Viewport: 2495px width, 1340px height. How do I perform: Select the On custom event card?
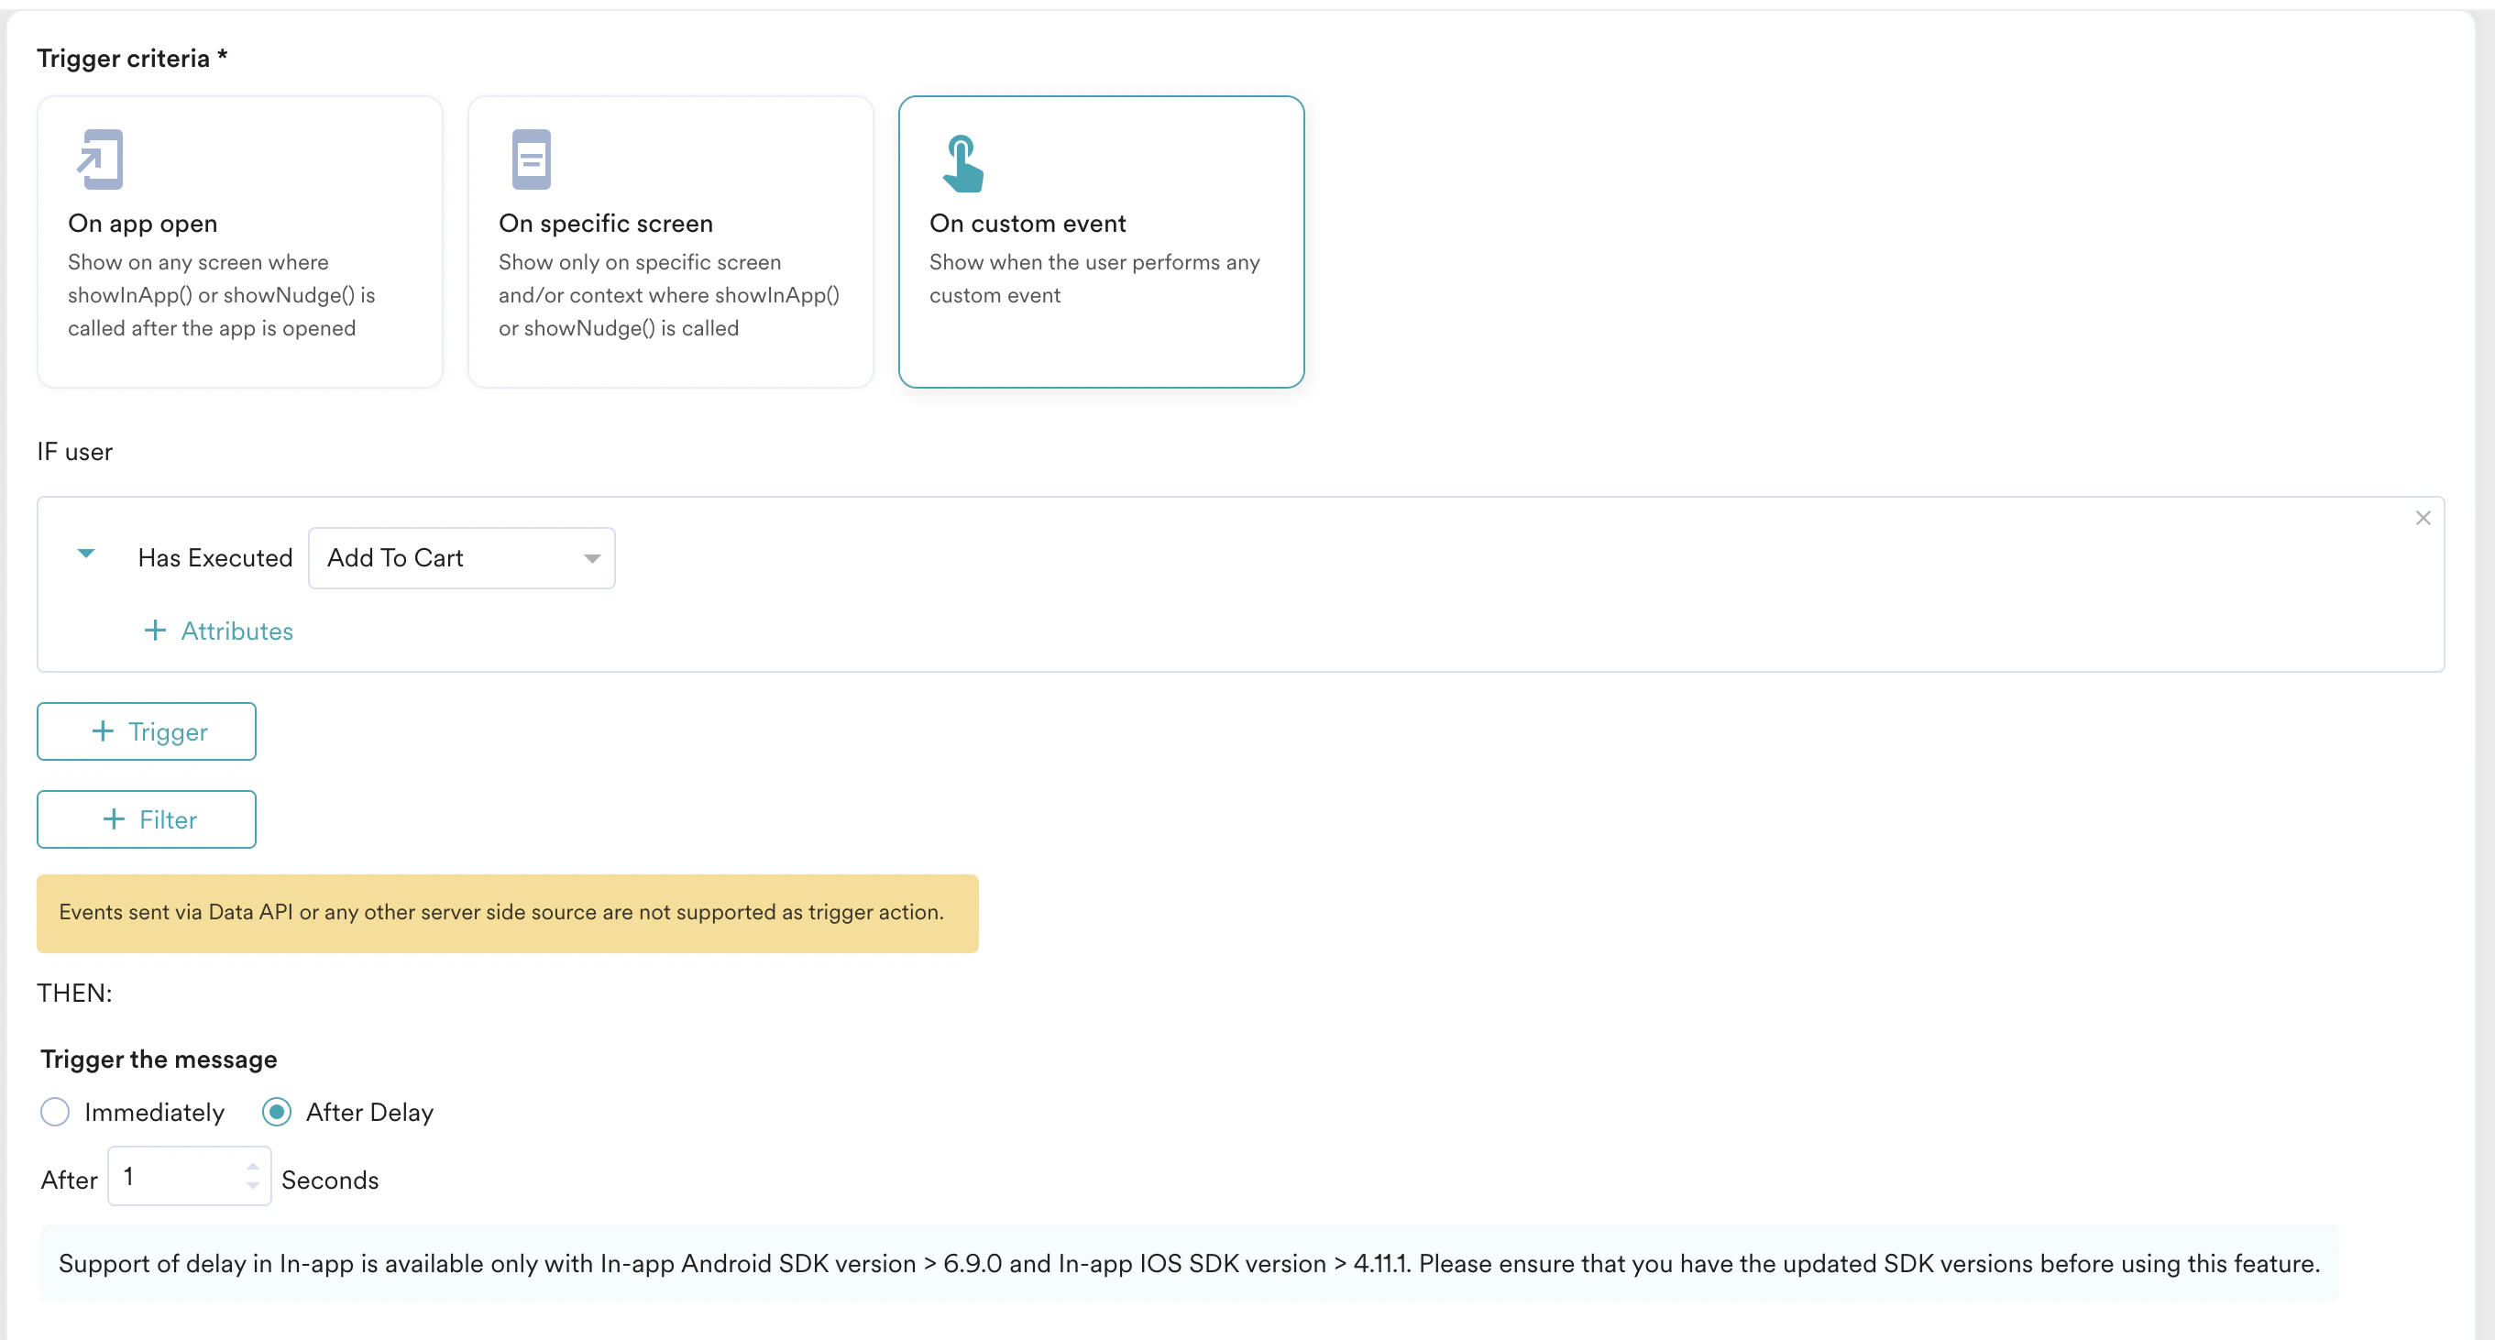[1100, 242]
